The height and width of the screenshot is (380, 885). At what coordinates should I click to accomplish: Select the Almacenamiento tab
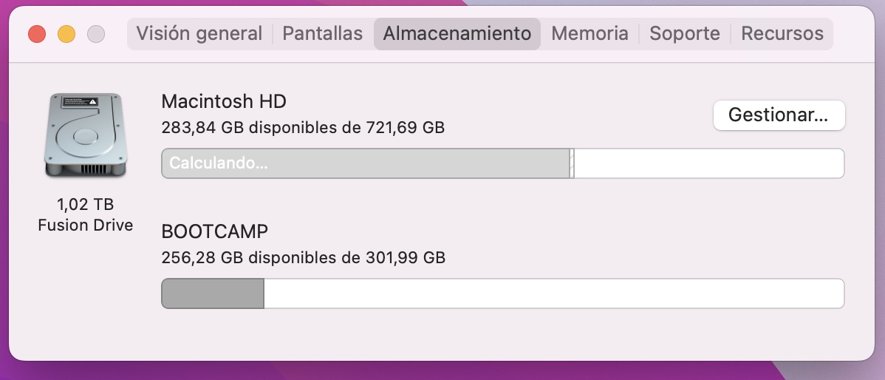tap(457, 34)
